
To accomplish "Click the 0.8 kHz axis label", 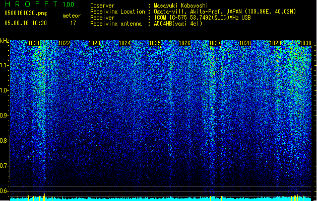I will click(4, 141).
